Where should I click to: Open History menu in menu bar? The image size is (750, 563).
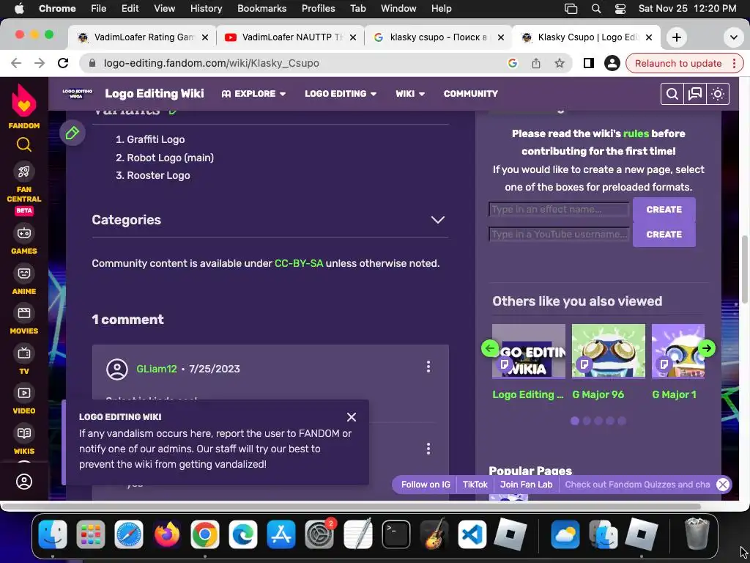point(206,9)
